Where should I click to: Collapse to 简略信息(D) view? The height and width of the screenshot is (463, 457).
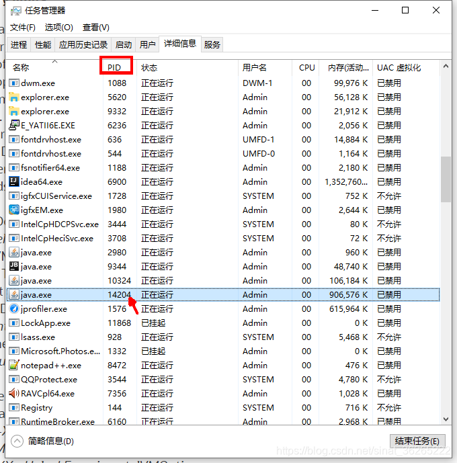tap(42, 441)
